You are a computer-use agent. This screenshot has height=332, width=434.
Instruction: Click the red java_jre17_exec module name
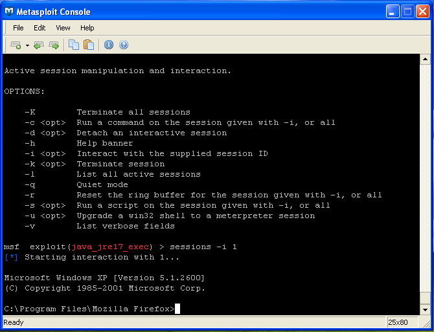coord(110,247)
